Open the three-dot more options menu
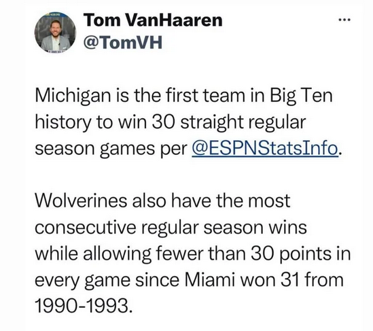373x331 pixels. point(344,20)
